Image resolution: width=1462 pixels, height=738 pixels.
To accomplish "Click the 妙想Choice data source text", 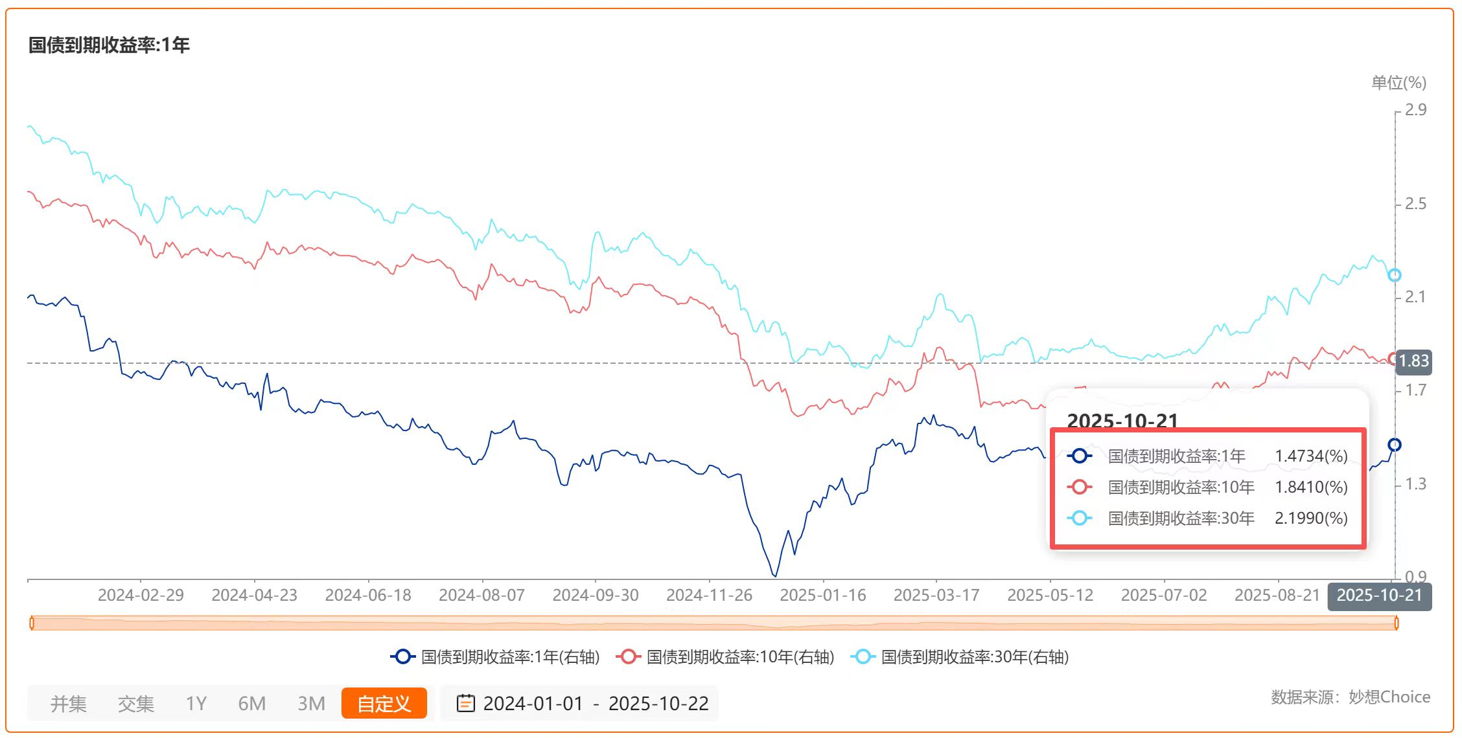I will tap(1389, 697).
